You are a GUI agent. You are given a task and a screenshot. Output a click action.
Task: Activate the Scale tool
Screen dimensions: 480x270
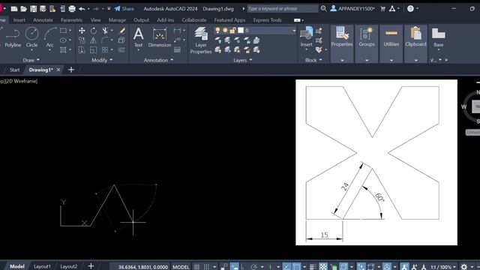(93, 49)
